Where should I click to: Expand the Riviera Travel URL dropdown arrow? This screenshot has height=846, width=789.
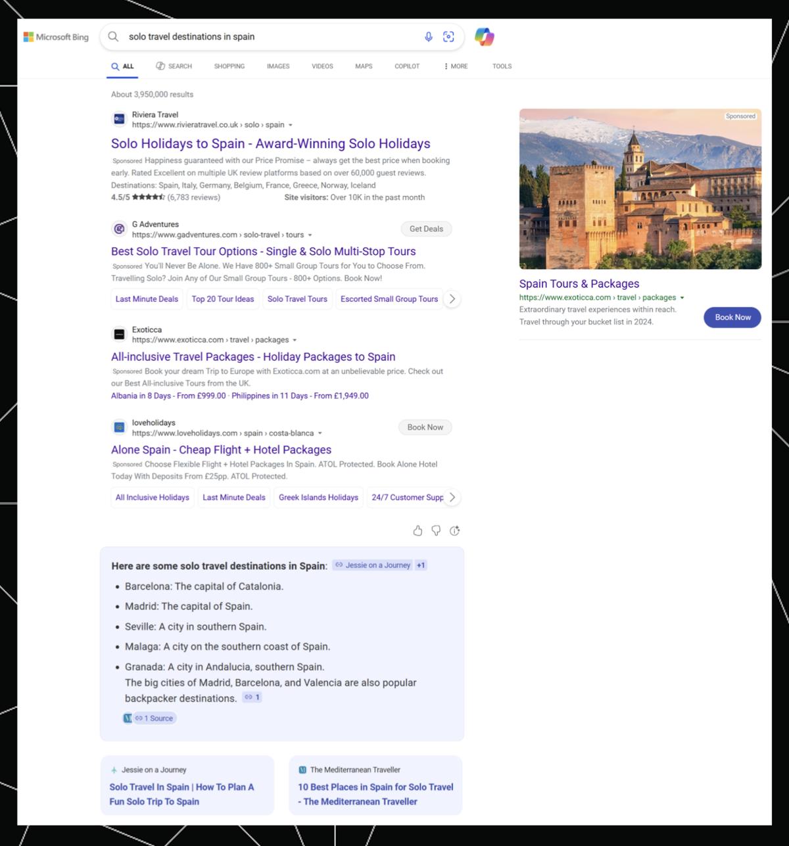[x=291, y=125]
